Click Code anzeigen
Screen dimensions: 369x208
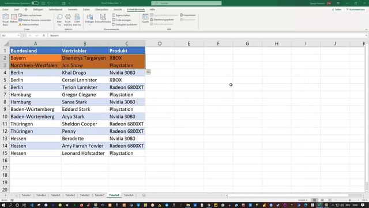click(122, 20)
